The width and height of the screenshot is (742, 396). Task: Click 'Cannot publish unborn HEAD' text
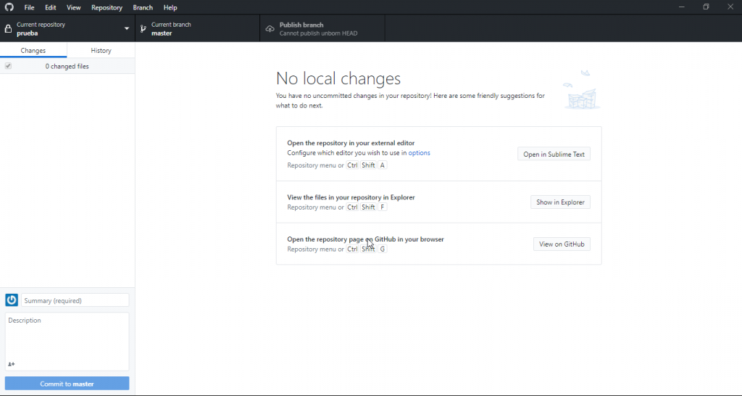[319, 33]
